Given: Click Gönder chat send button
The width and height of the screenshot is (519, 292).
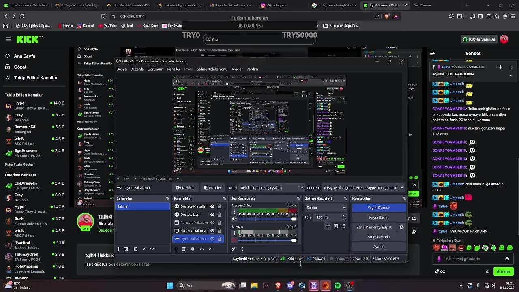Looking at the screenshot, I should click(x=503, y=271).
